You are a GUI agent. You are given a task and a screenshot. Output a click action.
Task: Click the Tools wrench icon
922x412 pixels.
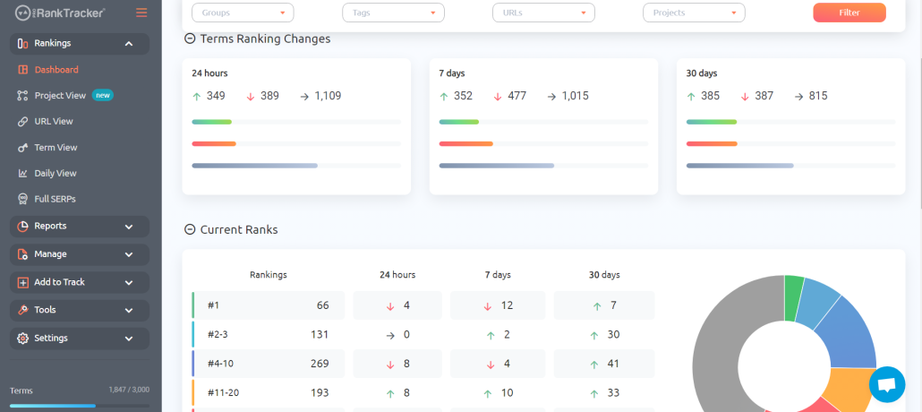pyautogui.click(x=23, y=310)
